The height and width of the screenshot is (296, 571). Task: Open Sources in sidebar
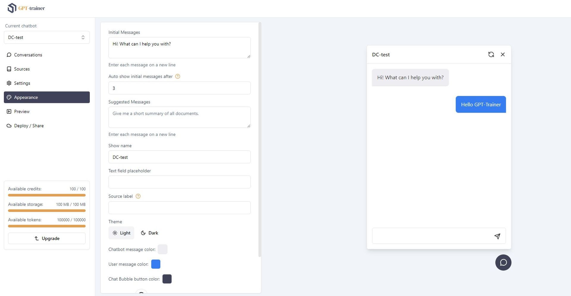tap(47, 69)
